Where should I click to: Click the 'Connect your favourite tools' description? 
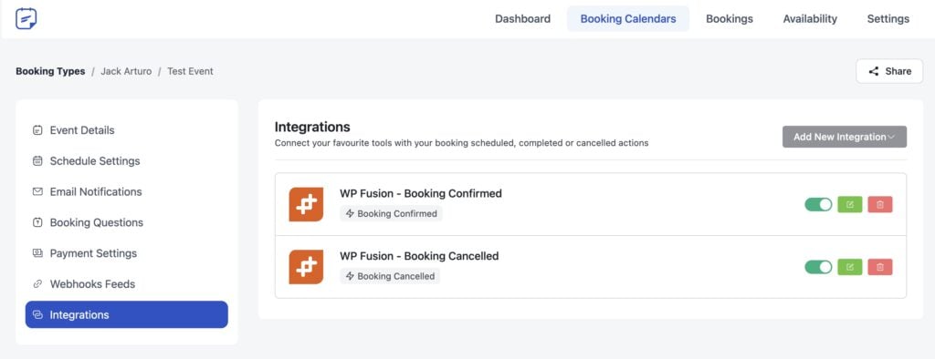[461, 143]
